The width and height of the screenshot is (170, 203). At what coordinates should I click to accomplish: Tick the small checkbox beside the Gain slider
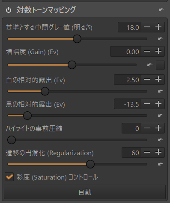tap(160, 65)
